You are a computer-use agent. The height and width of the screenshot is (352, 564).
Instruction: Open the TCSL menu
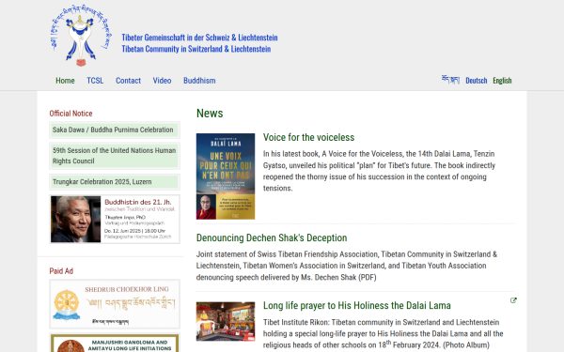95,81
